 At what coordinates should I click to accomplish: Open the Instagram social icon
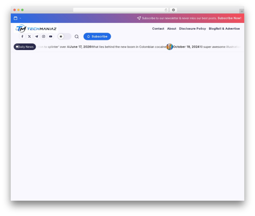click(44, 36)
